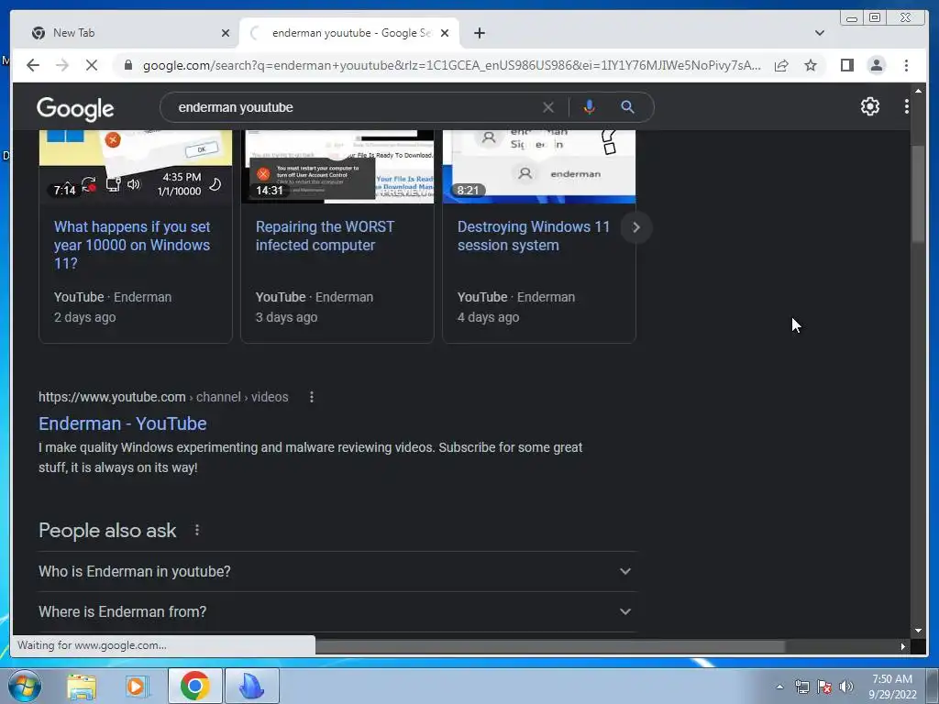Open a new browser tab
This screenshot has width=939, height=704.
480,33
